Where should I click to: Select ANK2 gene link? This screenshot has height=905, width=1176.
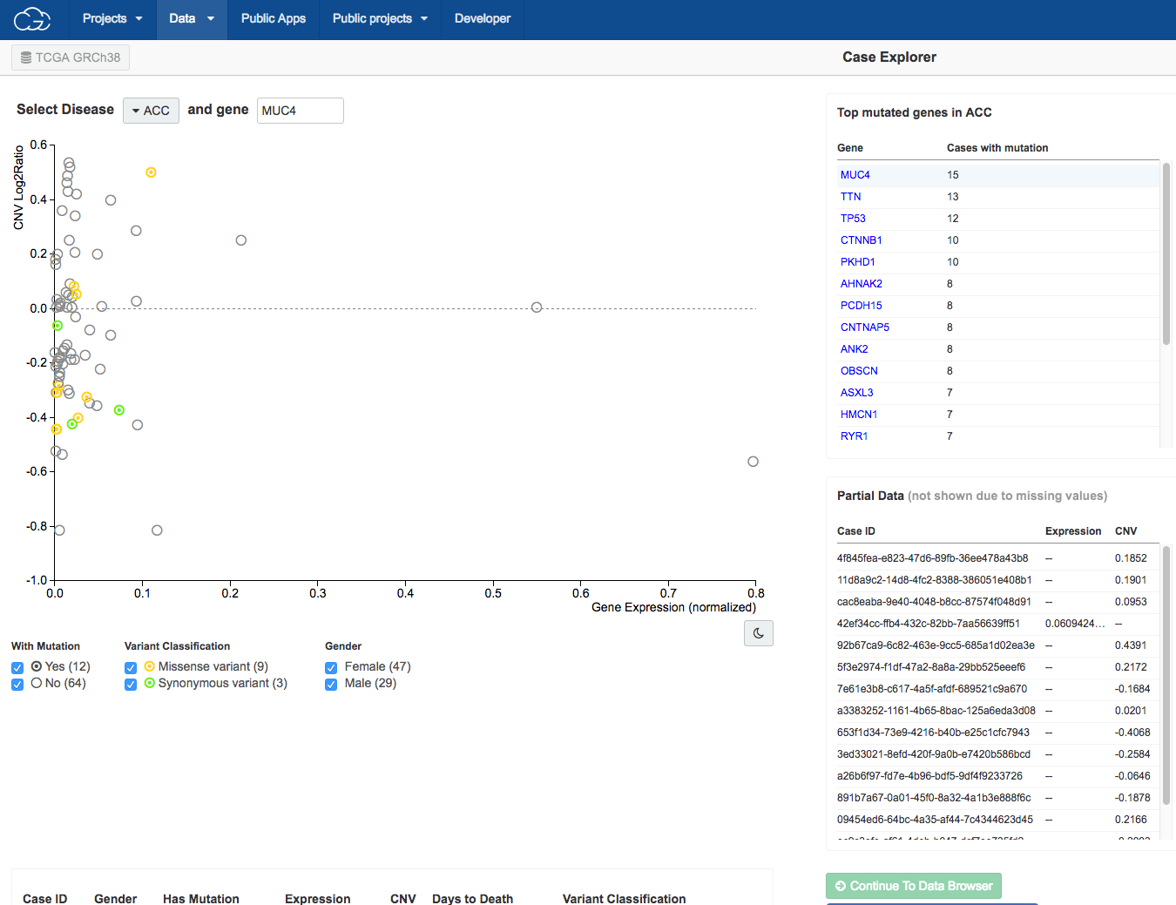click(855, 349)
